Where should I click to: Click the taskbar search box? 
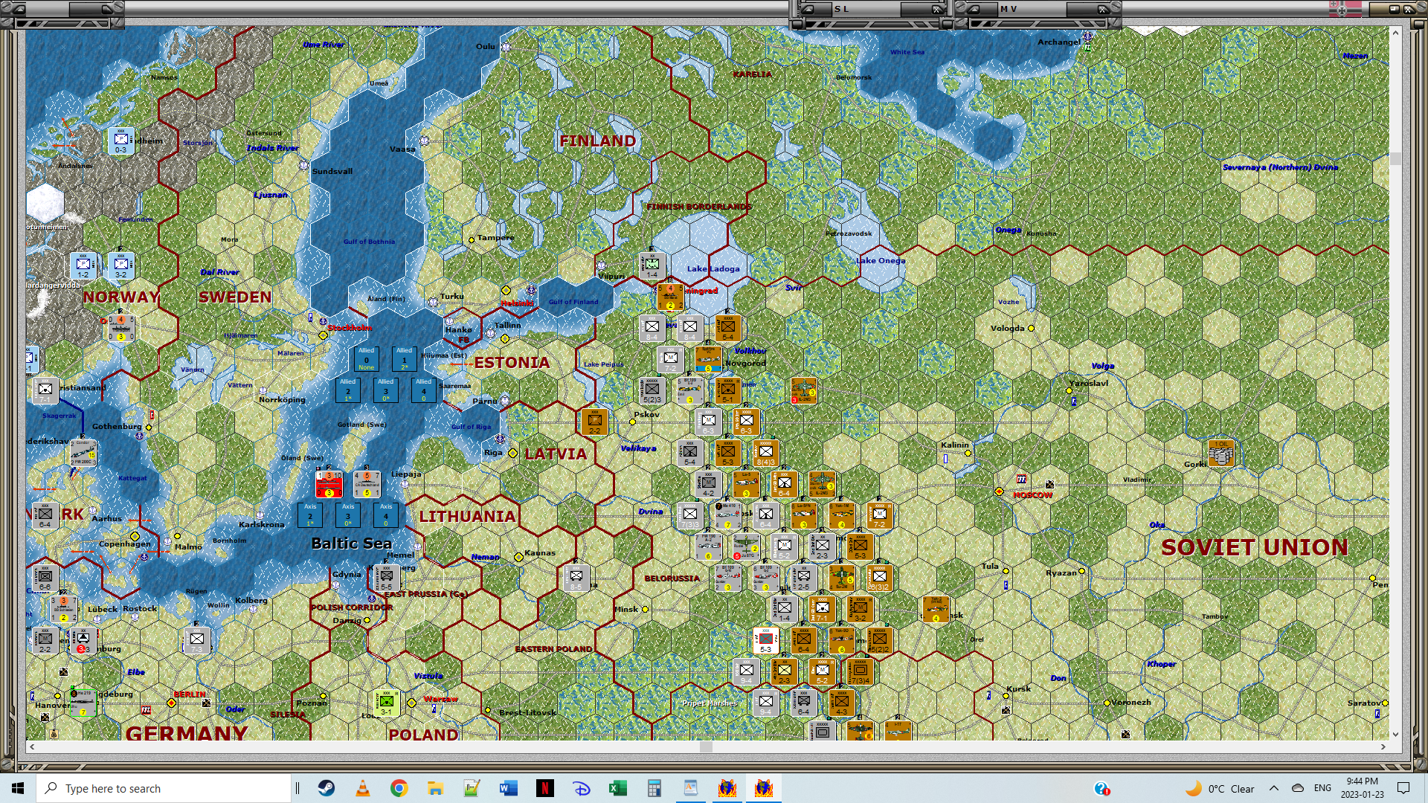coord(164,788)
